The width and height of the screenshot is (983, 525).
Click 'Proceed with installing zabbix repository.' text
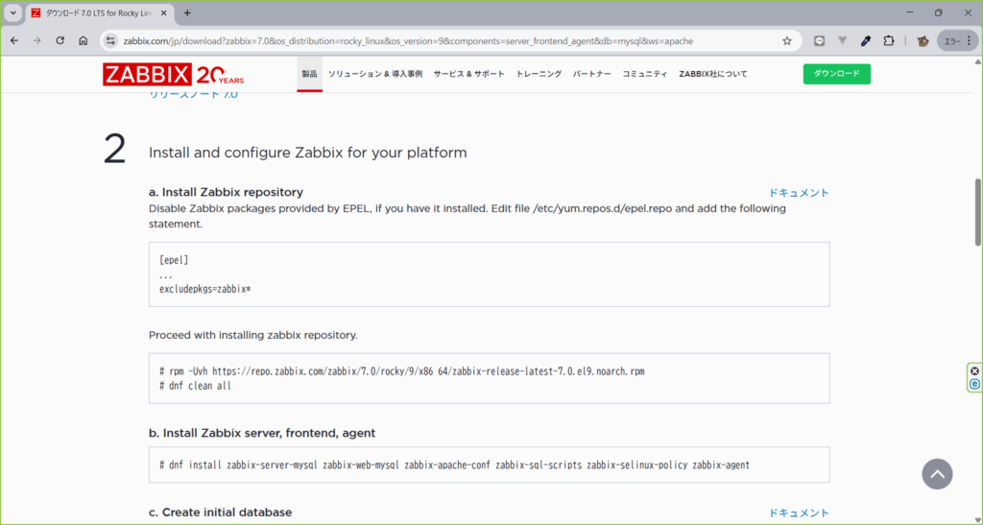[x=253, y=335]
